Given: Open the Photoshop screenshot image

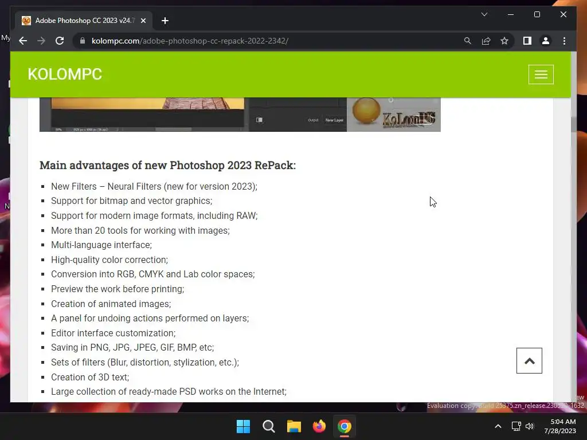Looking at the screenshot, I should click(x=240, y=115).
